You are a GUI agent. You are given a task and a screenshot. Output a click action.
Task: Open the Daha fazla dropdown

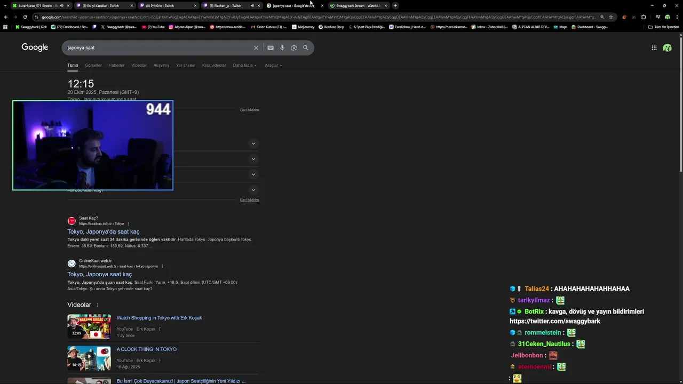pos(245,65)
